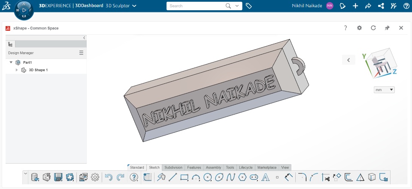The width and height of the screenshot is (412, 189).
Task: Refresh the xShape widget
Action: 373,28
